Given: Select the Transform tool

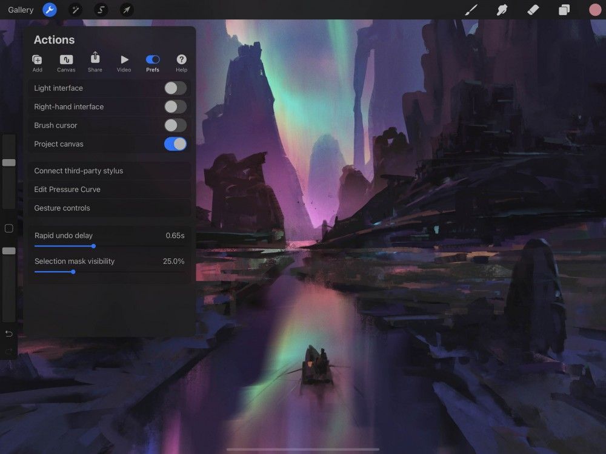Looking at the screenshot, I should click(127, 10).
